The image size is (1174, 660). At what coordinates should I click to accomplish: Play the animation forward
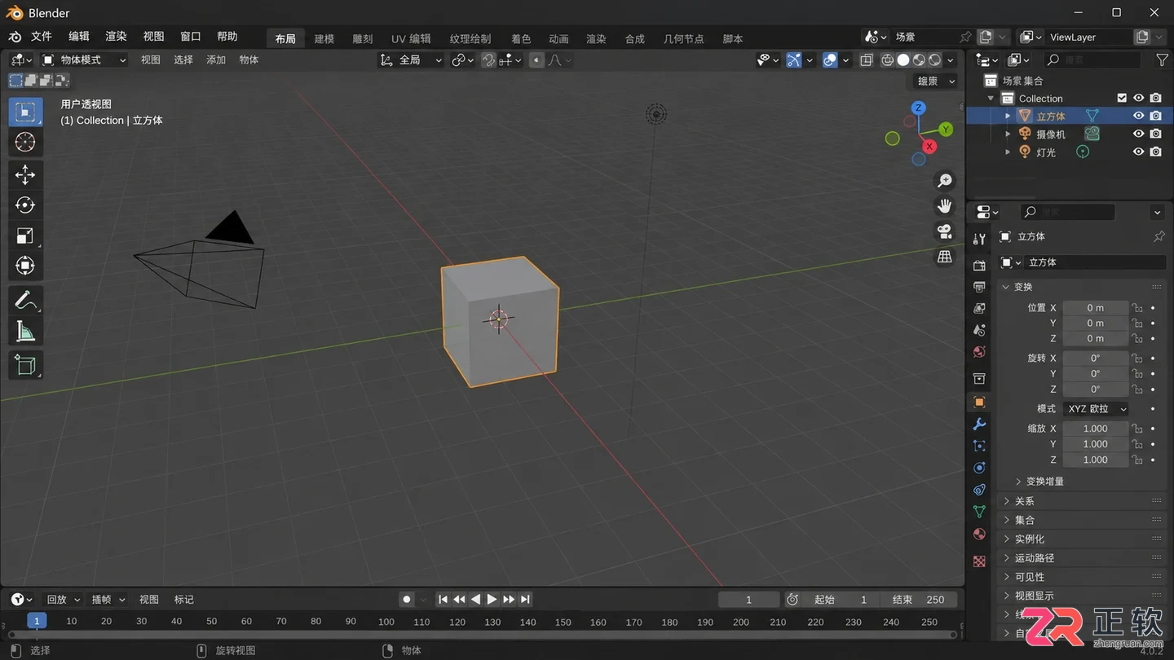[x=492, y=599]
